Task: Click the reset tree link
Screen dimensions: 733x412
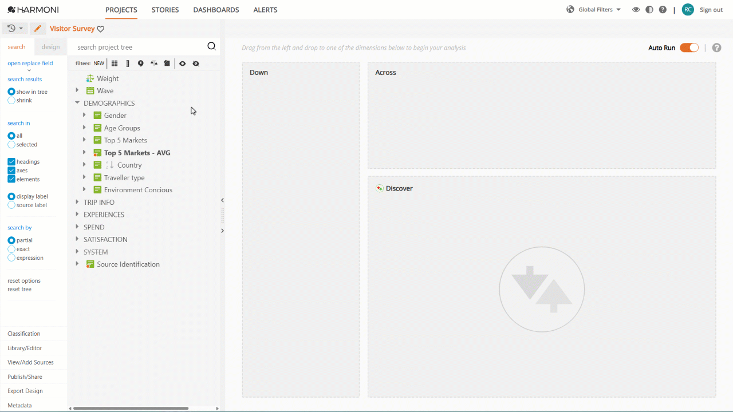Action: 19,290
